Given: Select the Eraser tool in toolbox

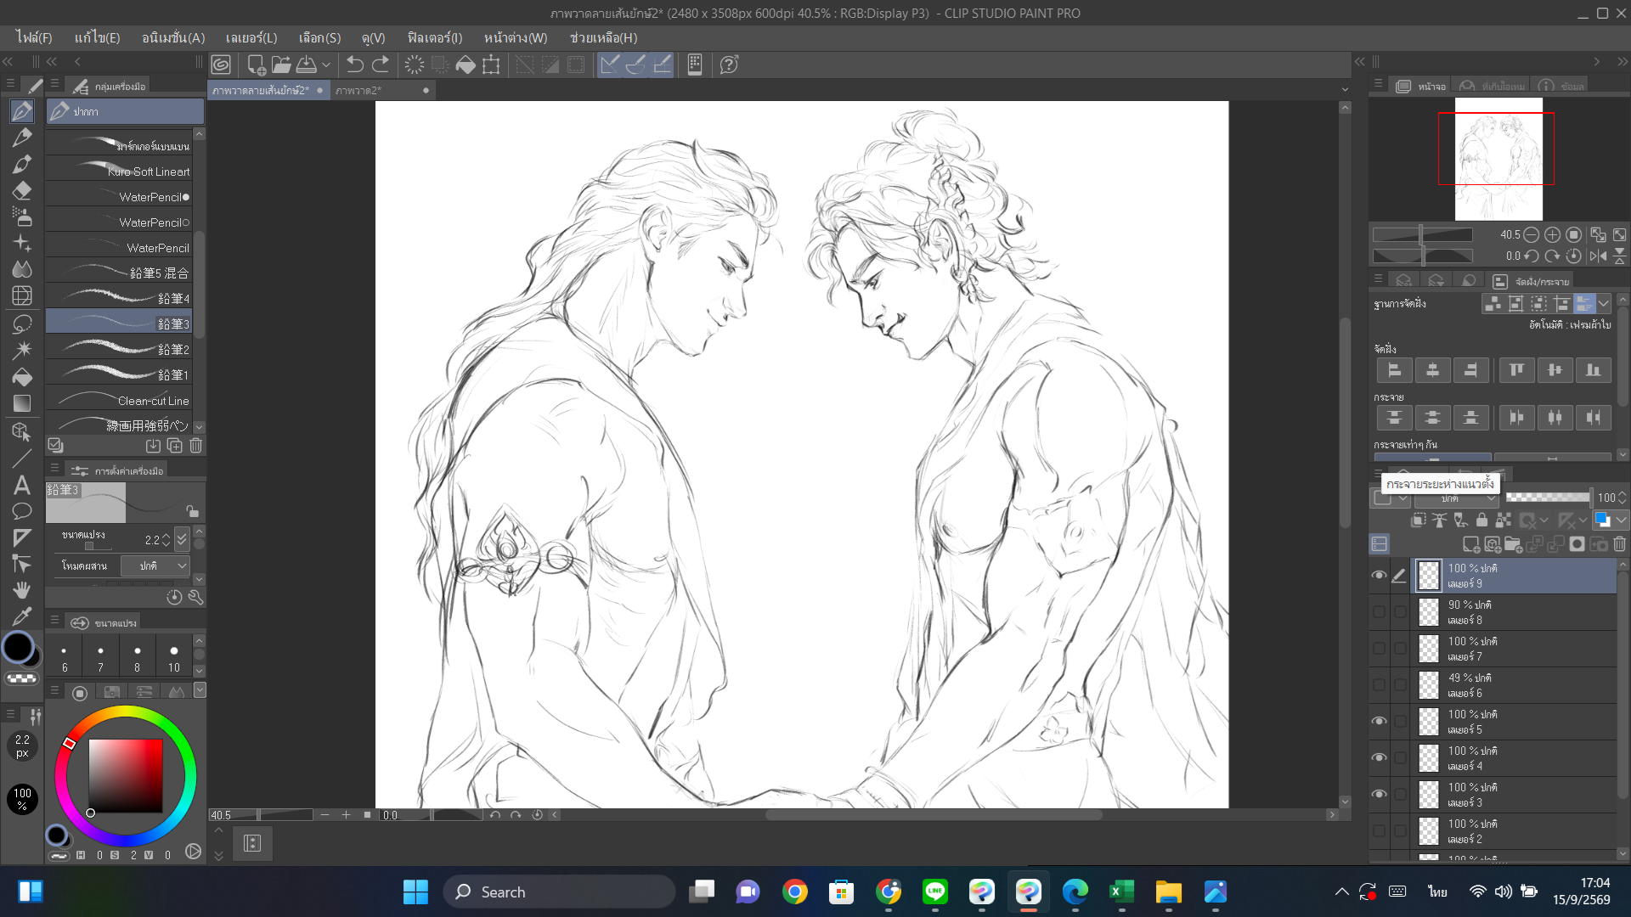Looking at the screenshot, I should 22,190.
